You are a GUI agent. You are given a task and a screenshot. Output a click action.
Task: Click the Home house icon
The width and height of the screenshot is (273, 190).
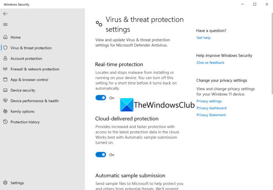point(5,37)
